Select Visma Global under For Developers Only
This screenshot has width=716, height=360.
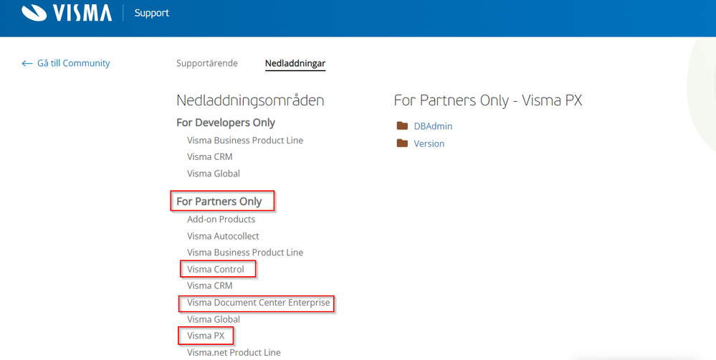[x=214, y=173]
